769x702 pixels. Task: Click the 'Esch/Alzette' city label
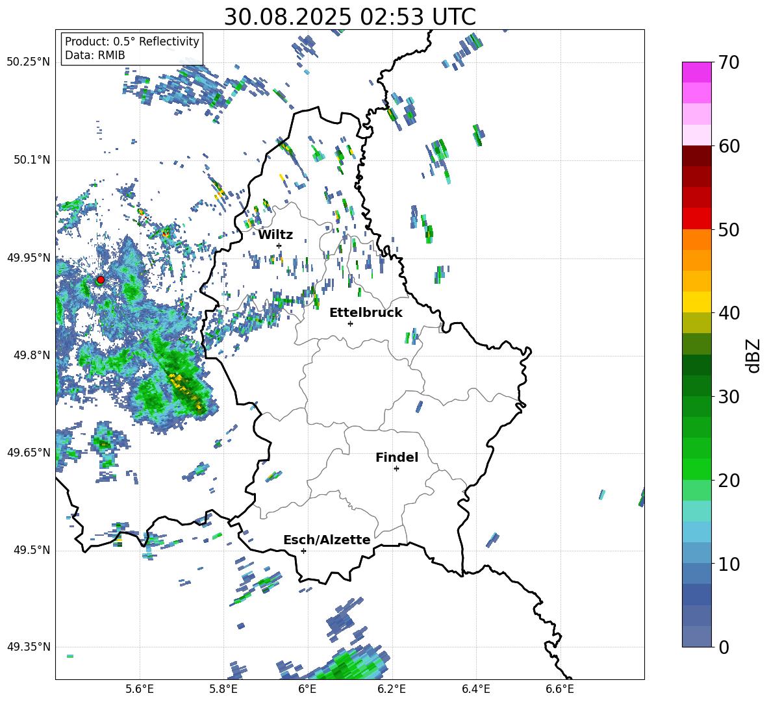(327, 540)
